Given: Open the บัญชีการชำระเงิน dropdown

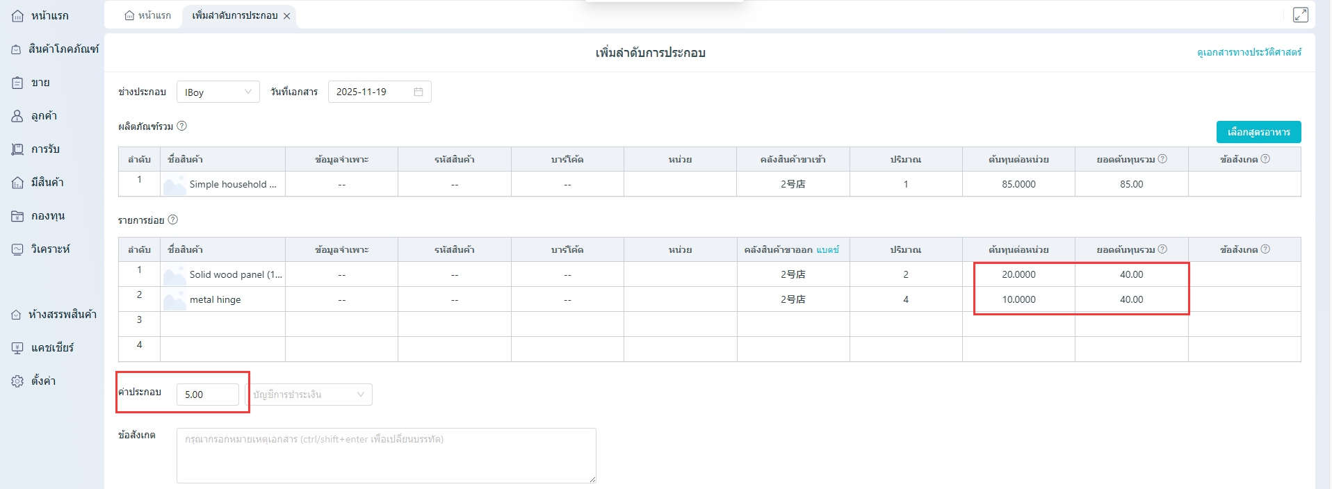Looking at the screenshot, I should (309, 395).
